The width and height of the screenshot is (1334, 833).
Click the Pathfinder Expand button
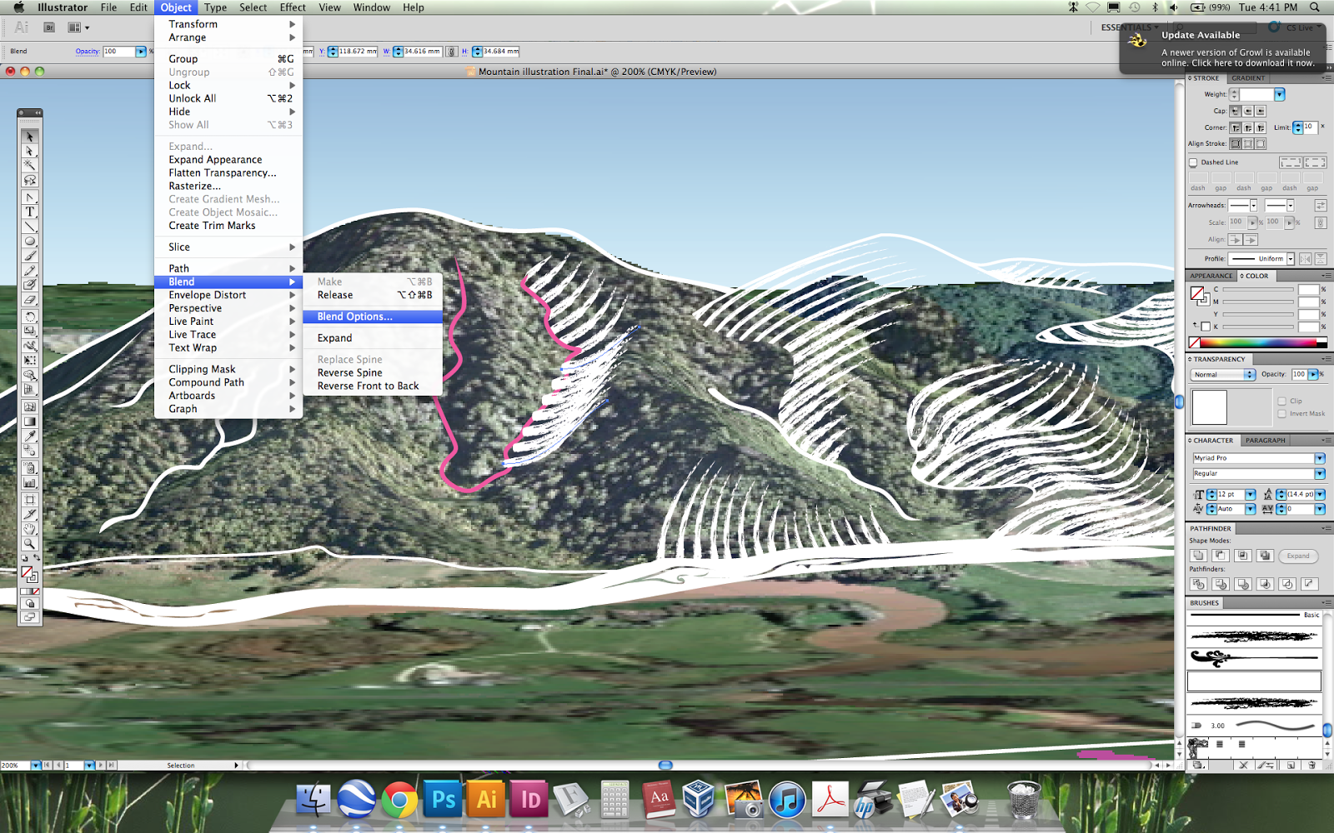tap(1298, 556)
